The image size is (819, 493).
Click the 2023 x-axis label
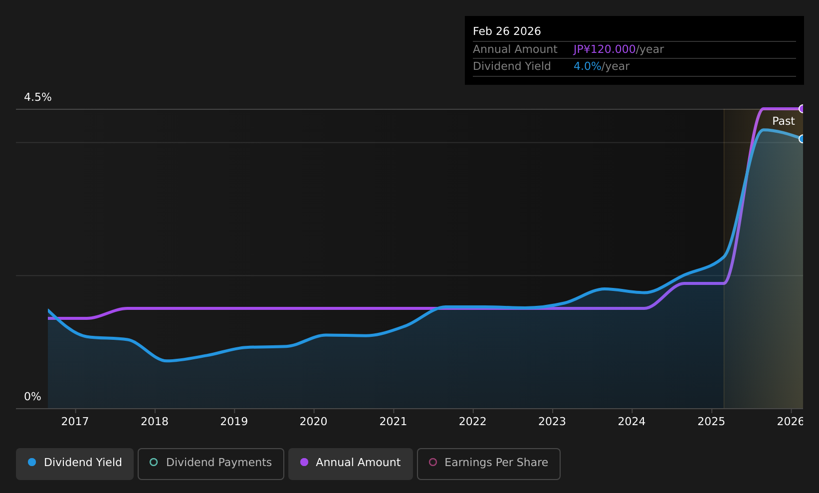click(x=552, y=422)
